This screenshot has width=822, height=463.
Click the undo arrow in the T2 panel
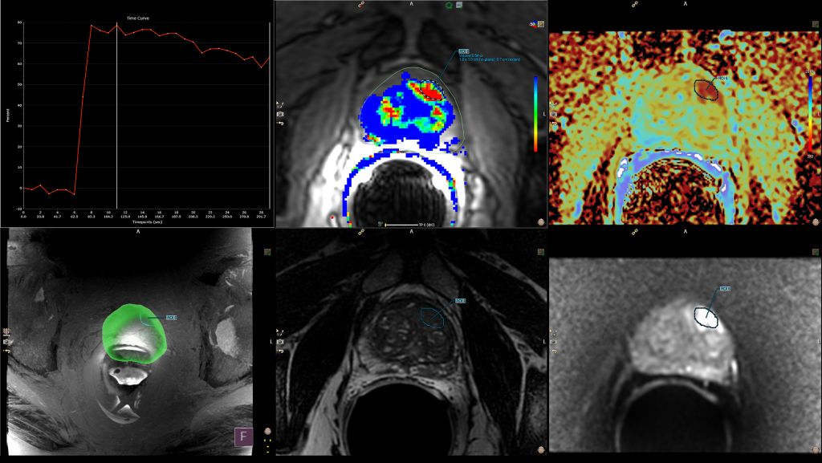[280, 351]
